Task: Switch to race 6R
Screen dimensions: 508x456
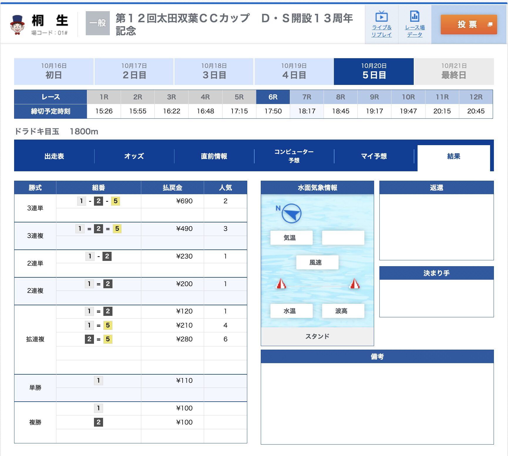Action: pyautogui.click(x=273, y=97)
